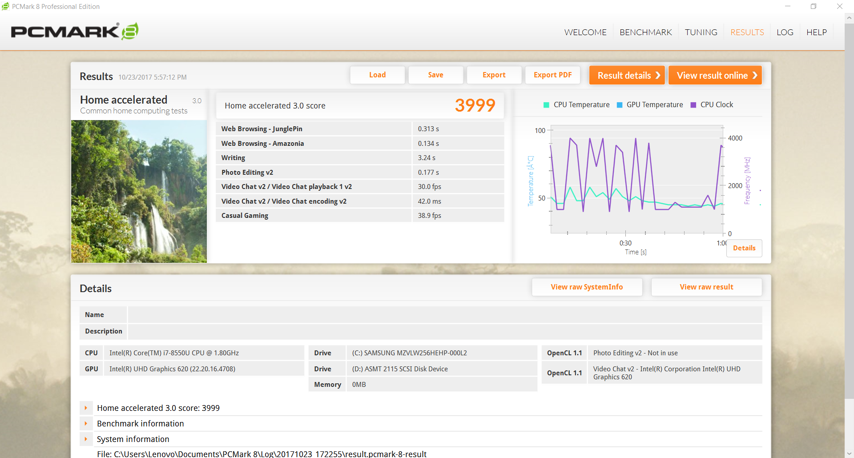Click the Load results button
This screenshot has height=458, width=854.
coord(377,75)
